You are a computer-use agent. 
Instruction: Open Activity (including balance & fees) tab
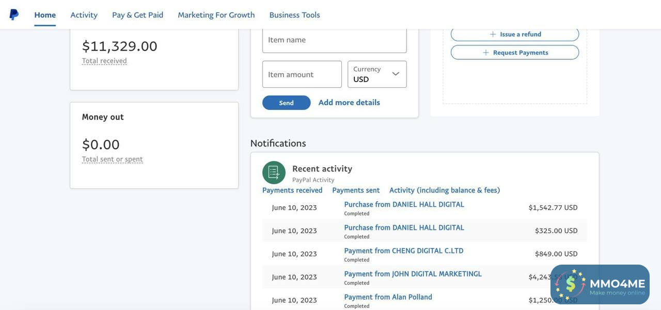pyautogui.click(x=444, y=190)
